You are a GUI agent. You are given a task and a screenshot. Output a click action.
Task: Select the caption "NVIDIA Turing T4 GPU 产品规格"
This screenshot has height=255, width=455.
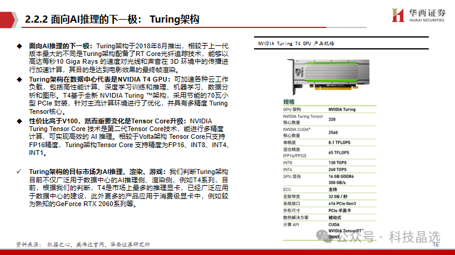[x=296, y=43]
